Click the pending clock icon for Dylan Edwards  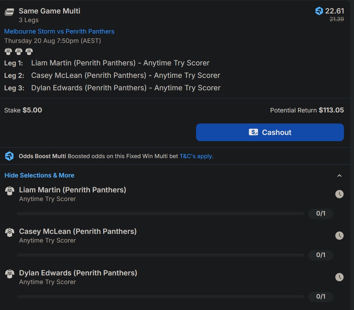[x=339, y=277]
